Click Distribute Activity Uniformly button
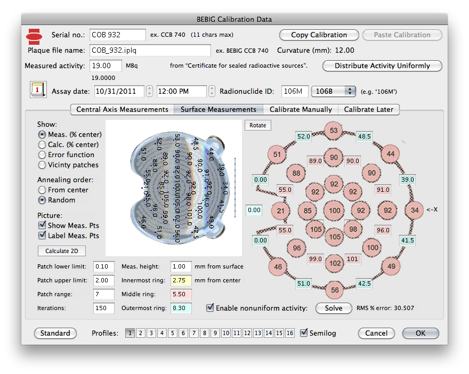 pyautogui.click(x=382, y=66)
